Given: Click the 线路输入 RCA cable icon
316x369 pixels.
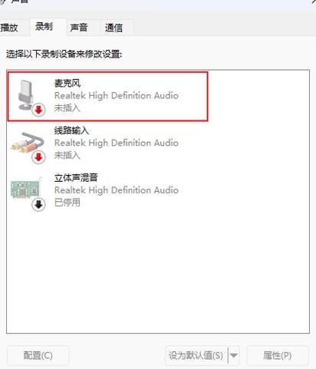Looking at the screenshot, I should pyautogui.click(x=27, y=143).
